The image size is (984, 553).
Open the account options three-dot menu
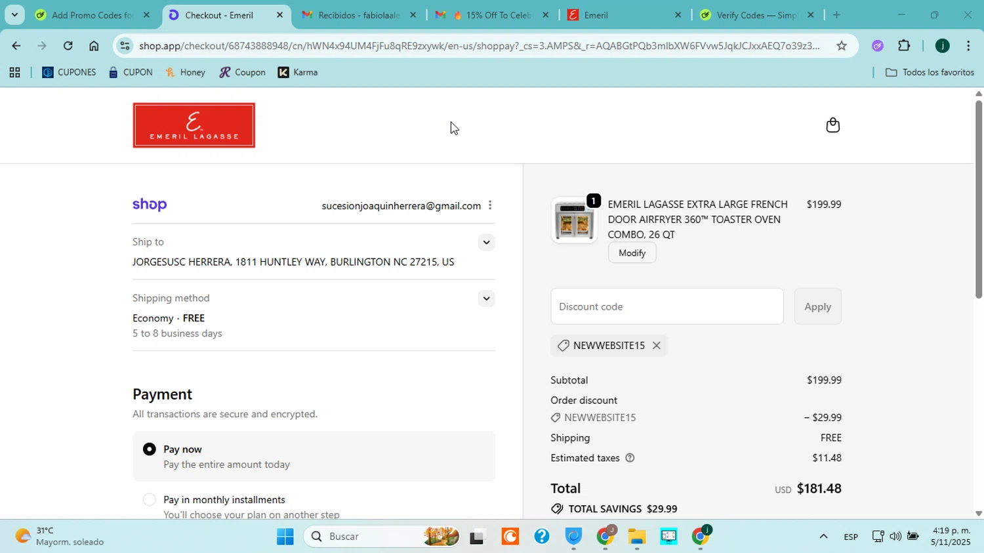click(x=490, y=205)
